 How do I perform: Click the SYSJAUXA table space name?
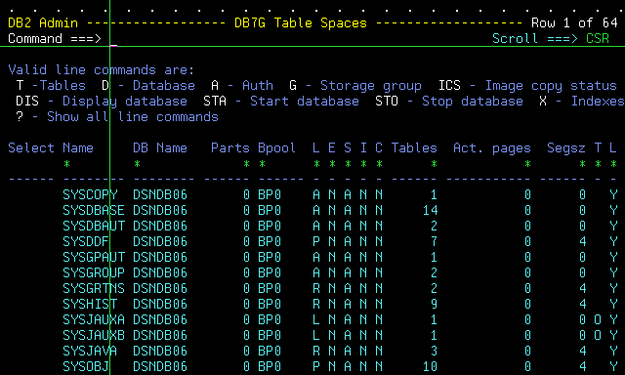(x=94, y=319)
